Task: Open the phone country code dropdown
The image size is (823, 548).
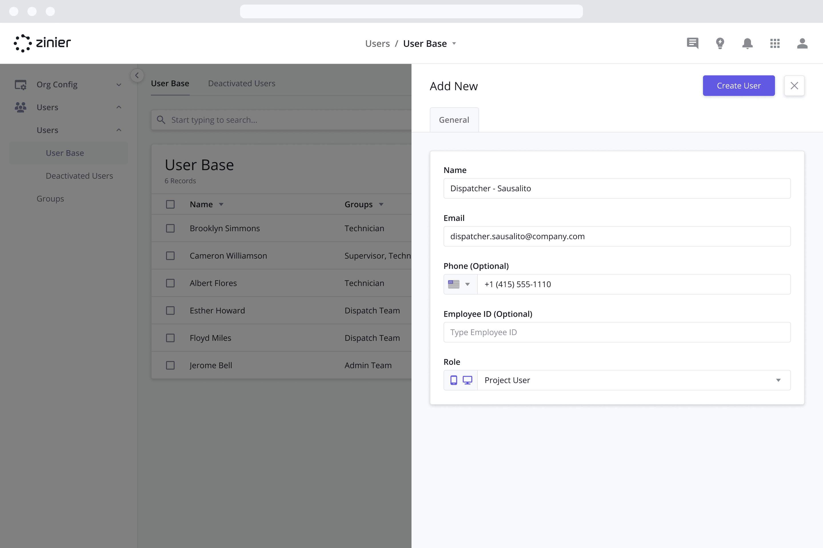Action: click(468, 284)
